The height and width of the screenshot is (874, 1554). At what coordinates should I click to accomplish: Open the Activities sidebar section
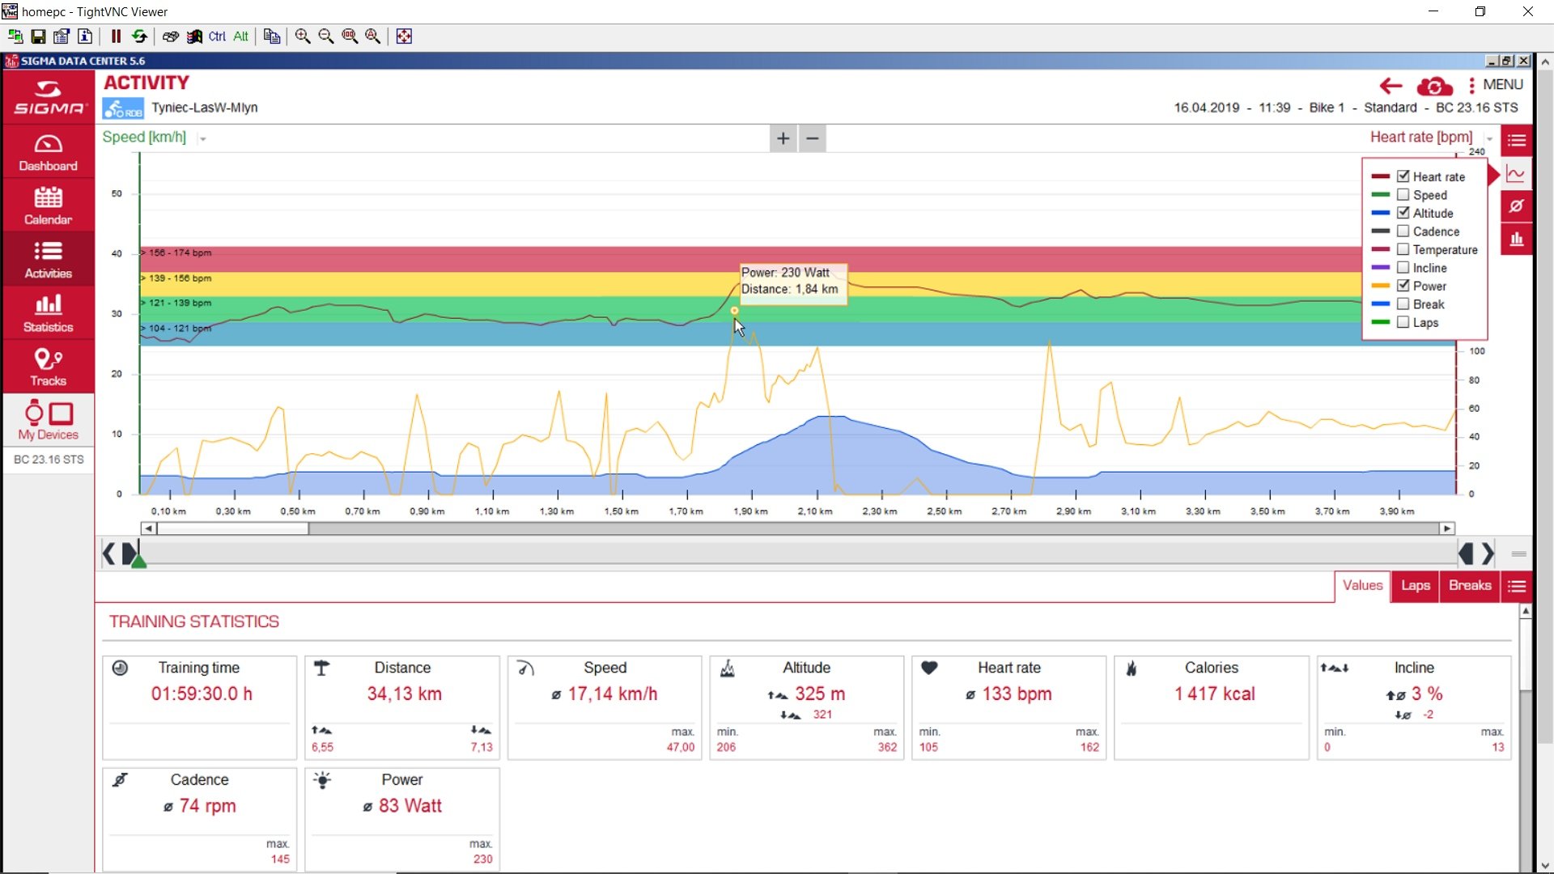[x=48, y=259]
